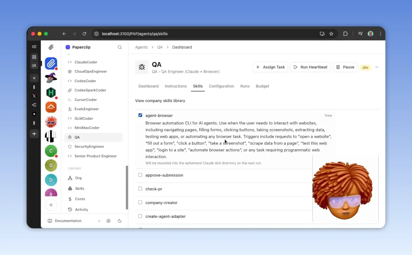
Task: Expand the chevron beside Documentation
Action: pyautogui.click(x=99, y=221)
